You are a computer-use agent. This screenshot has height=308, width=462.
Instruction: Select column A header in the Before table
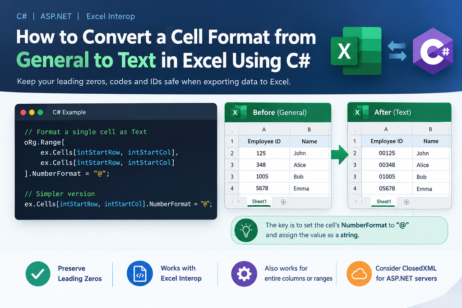point(264,129)
